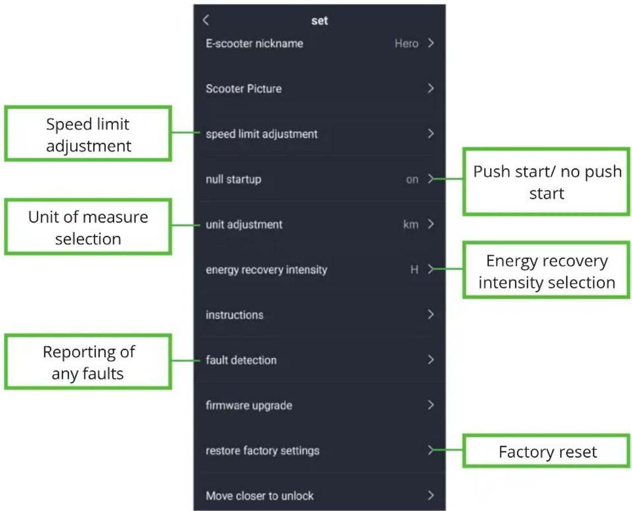This screenshot has height=511, width=632.
Task: Open the Scooter Picture setting
Action: [x=320, y=89]
